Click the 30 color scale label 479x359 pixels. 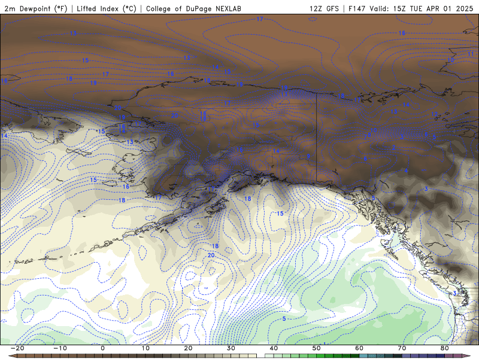point(231,348)
